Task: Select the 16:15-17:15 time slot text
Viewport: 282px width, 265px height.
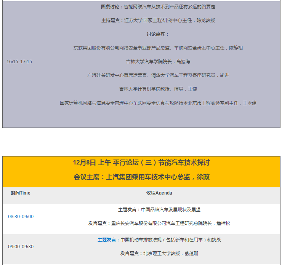Action: pos(19,62)
